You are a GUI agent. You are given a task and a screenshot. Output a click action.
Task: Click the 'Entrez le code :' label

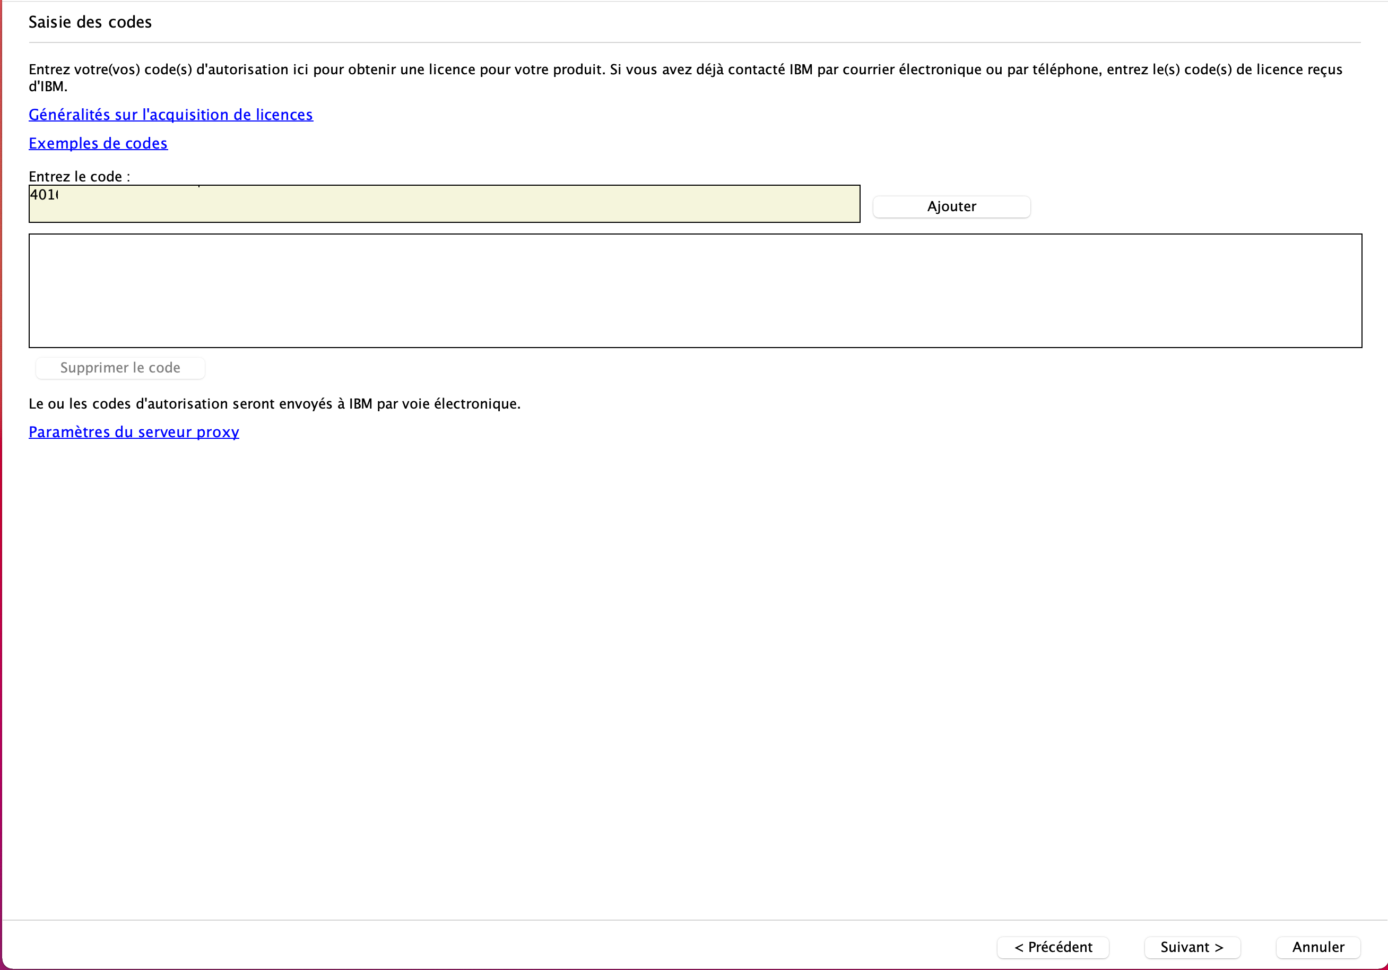(79, 177)
